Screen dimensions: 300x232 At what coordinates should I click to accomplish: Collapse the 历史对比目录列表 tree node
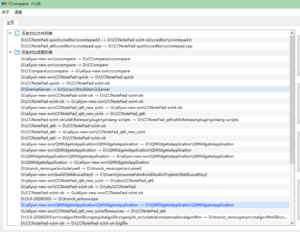10,52
